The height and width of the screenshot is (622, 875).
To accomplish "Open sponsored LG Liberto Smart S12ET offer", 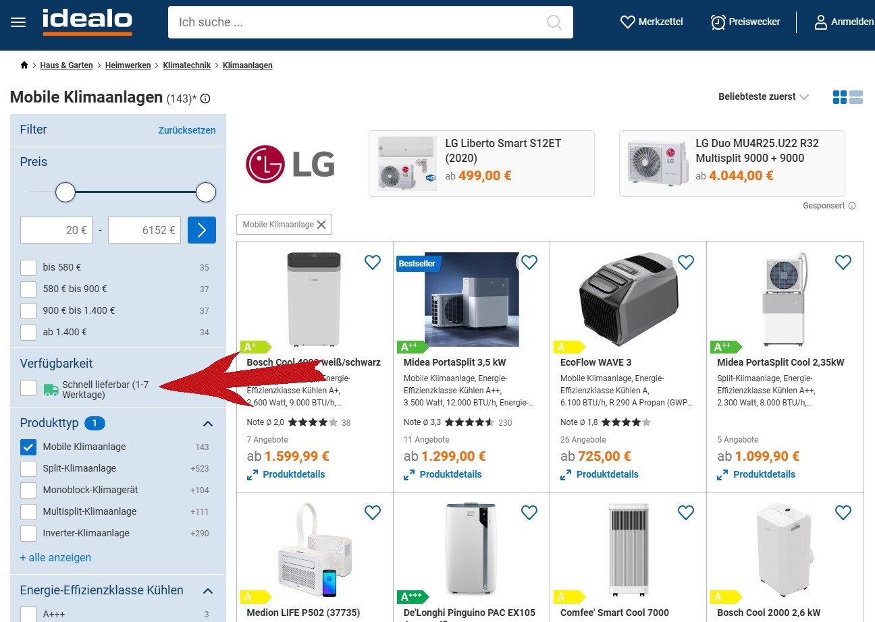I will pos(481,164).
